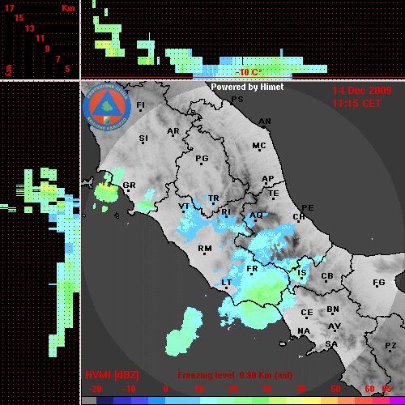Select the IS city label on map
405x405 pixels.
(x=302, y=273)
